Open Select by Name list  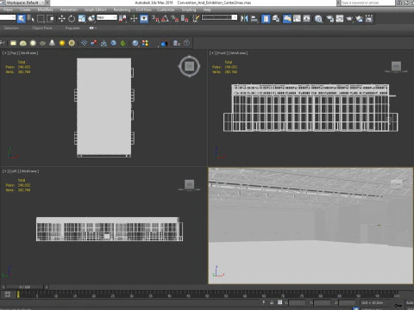31,19
